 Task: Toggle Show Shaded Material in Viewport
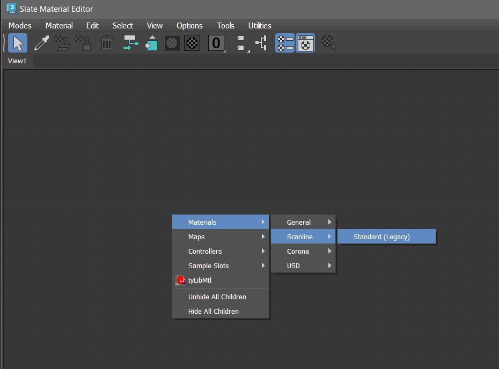click(x=172, y=43)
